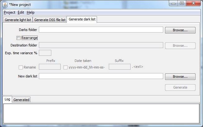
Task: Open the Edit menu
Action: (x=21, y=12)
